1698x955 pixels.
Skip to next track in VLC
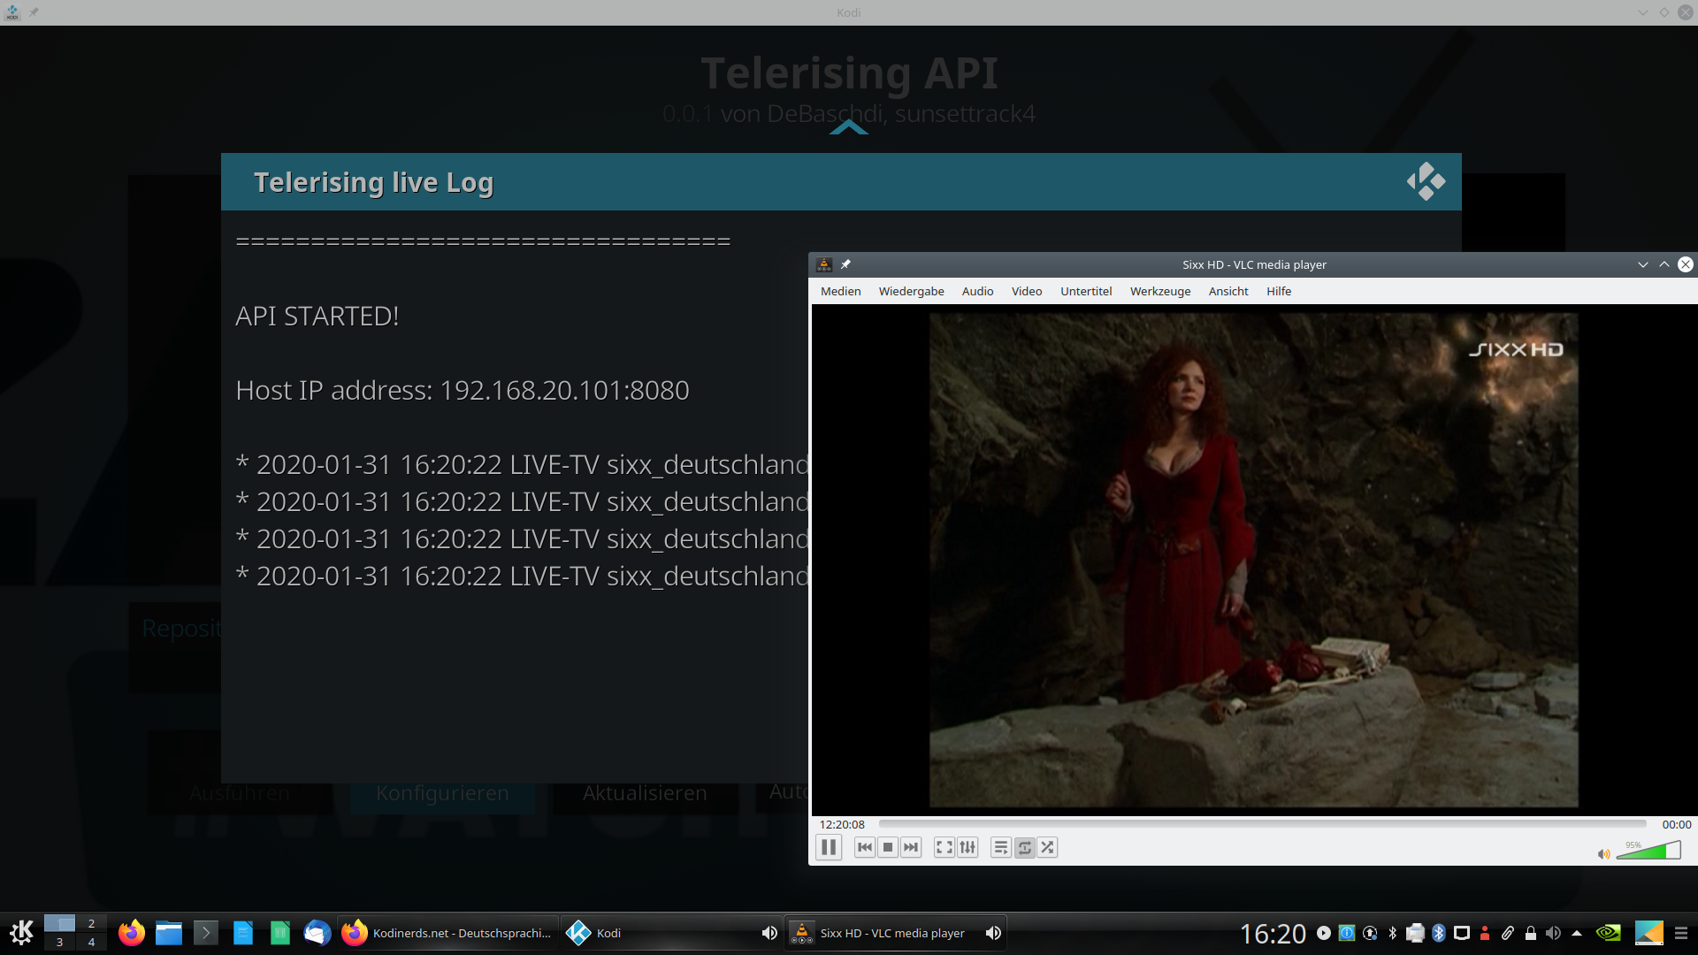pyautogui.click(x=911, y=847)
